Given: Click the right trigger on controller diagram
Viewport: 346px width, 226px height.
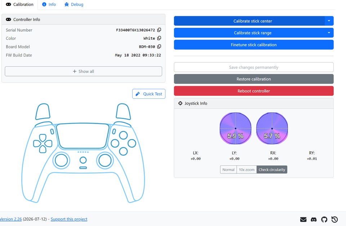Looking at the screenshot, I should pos(123,112).
